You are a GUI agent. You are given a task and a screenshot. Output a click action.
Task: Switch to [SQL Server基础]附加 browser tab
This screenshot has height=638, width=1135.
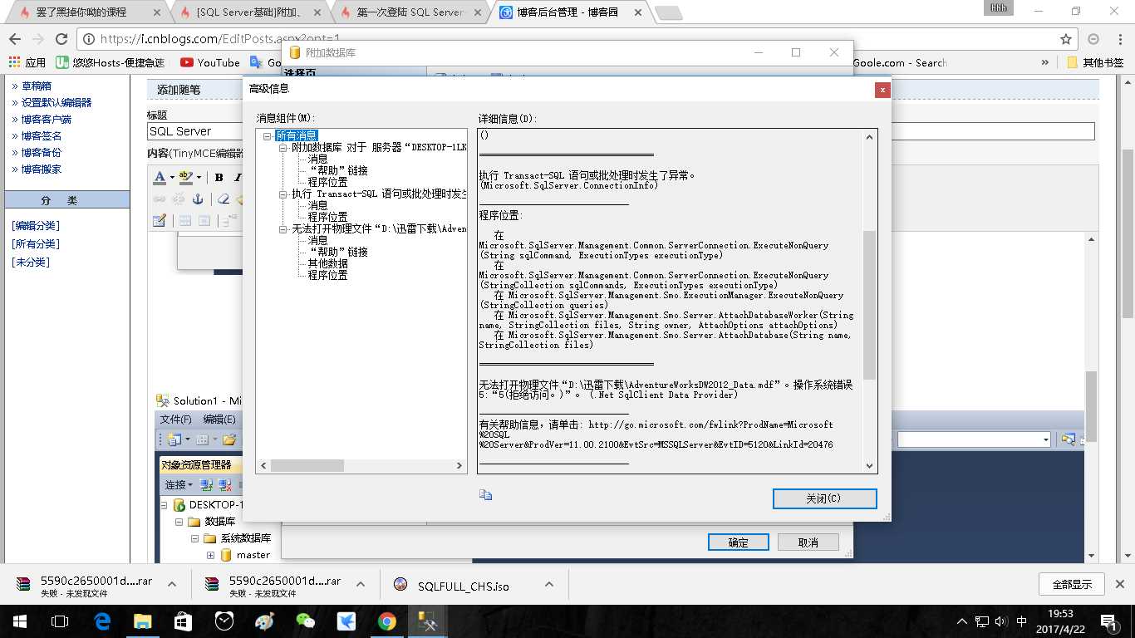coord(250,12)
